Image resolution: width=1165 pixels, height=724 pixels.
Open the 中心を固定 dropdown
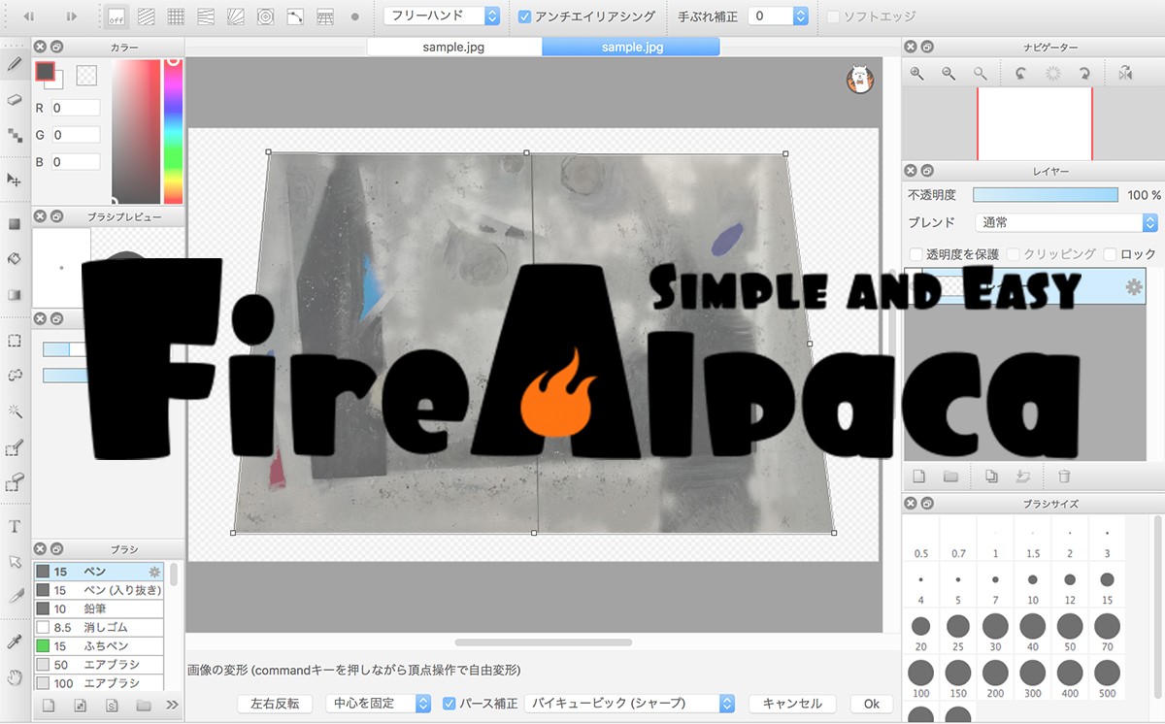(379, 704)
